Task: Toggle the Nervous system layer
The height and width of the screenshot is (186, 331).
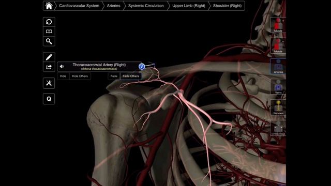Action: pyautogui.click(x=278, y=107)
